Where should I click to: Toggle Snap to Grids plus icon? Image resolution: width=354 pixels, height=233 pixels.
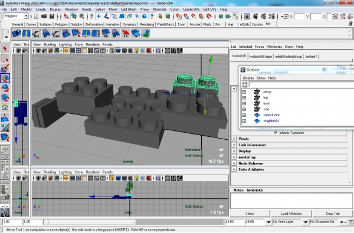point(99,17)
